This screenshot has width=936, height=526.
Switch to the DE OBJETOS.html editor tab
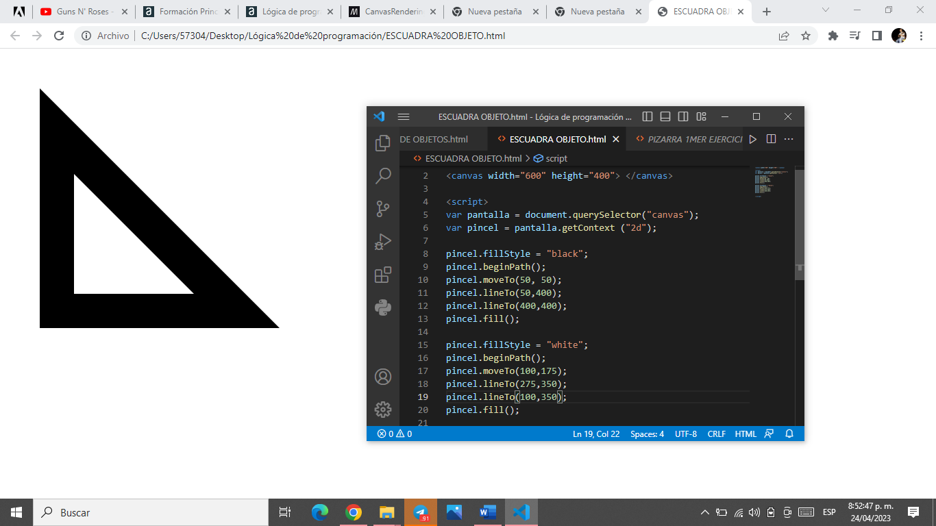(434, 139)
